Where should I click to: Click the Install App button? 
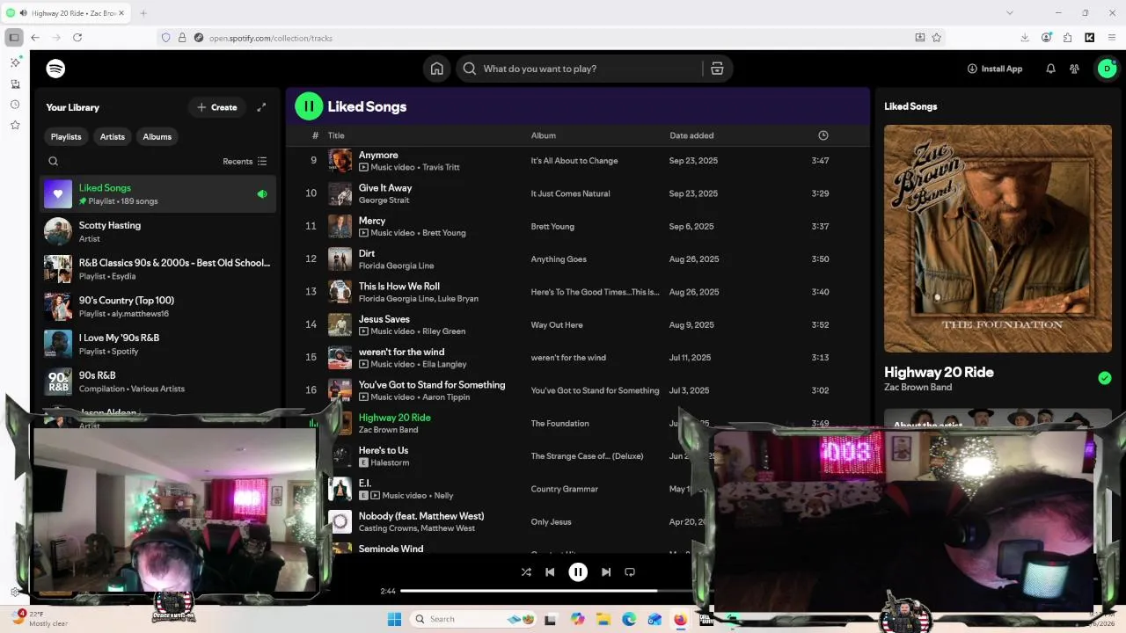tap(995, 69)
